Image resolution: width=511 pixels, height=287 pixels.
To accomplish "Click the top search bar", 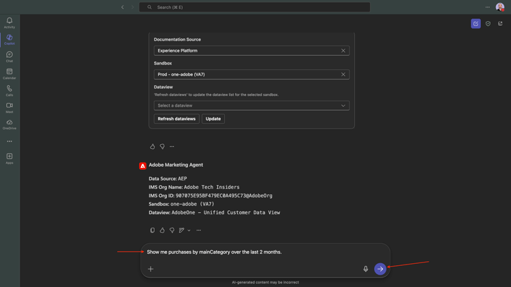I will (255, 7).
